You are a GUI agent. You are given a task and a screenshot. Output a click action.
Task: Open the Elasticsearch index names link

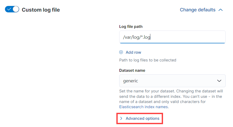[x=144, y=107]
